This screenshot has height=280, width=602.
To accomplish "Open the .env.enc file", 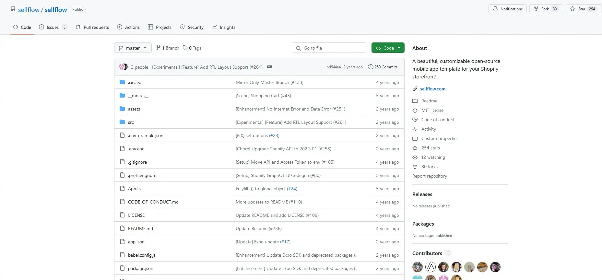I will coord(136,149).
